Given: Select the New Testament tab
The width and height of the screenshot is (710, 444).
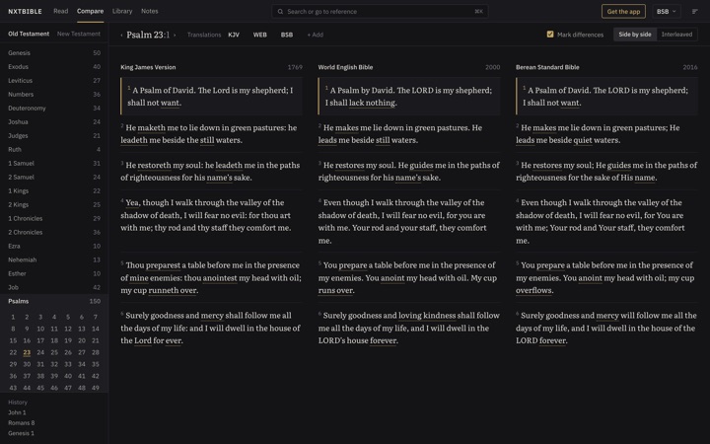Looking at the screenshot, I should tap(78, 34).
